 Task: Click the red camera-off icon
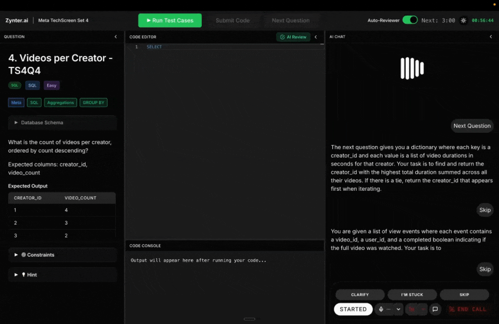(x=411, y=309)
